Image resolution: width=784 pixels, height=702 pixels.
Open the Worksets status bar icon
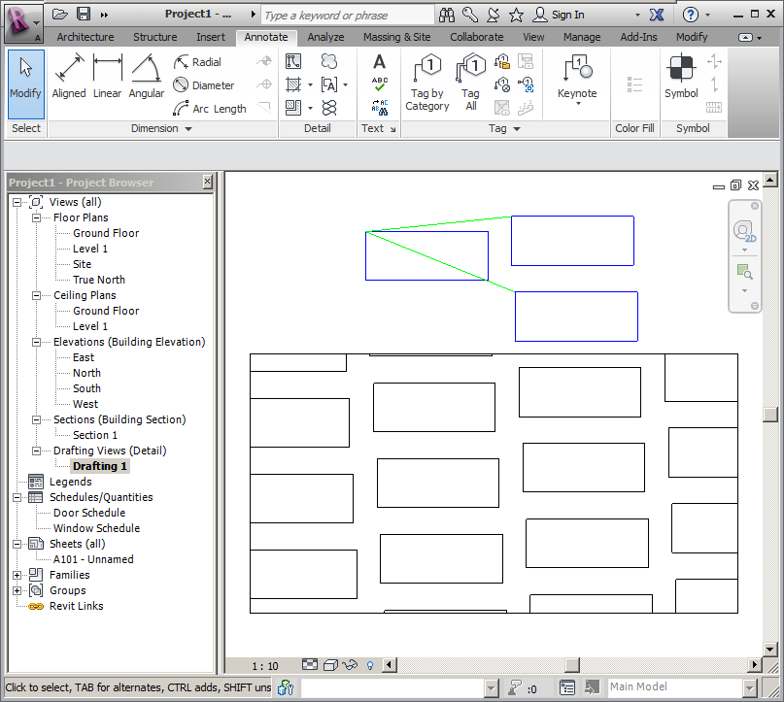[x=286, y=687]
